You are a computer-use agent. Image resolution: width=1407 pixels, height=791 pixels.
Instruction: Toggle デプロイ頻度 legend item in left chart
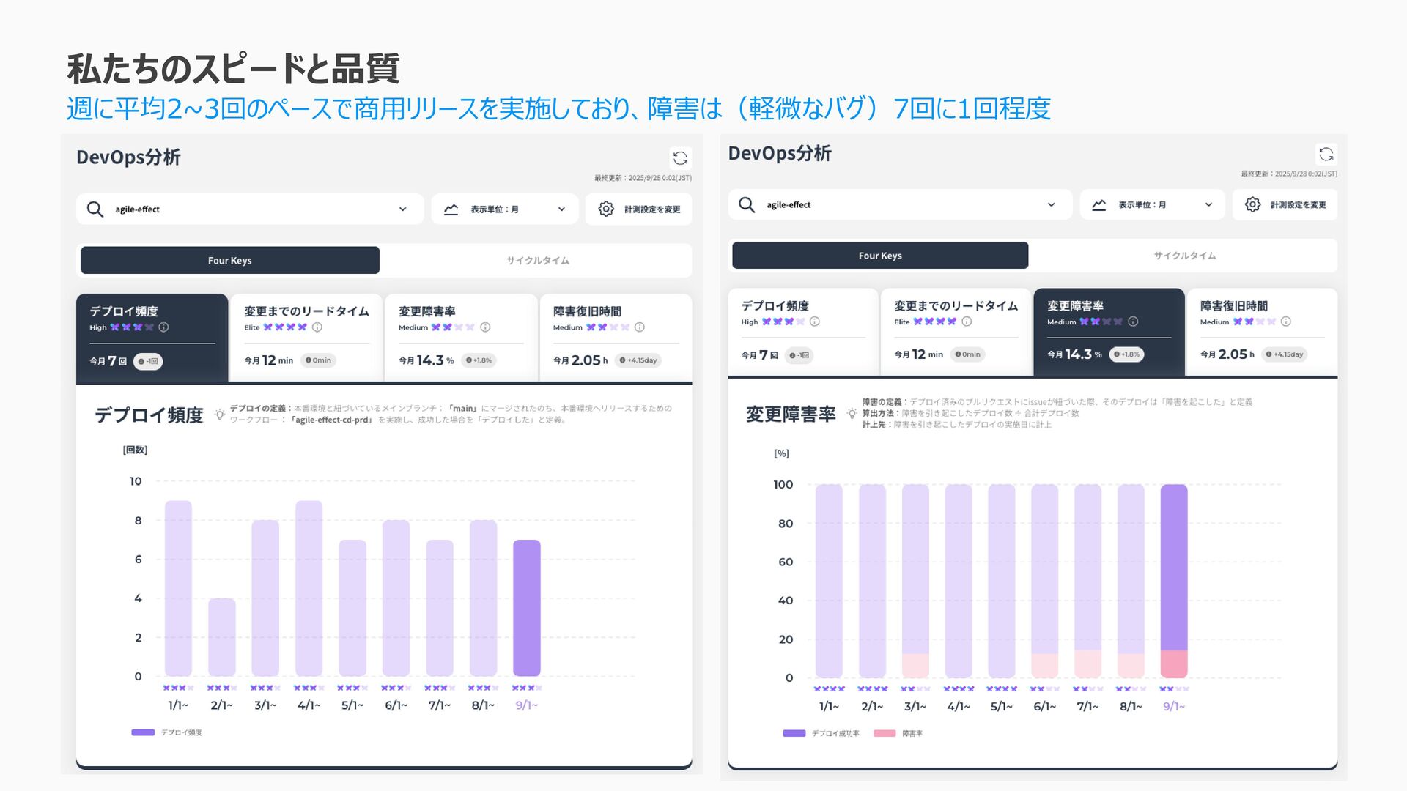pyautogui.click(x=167, y=732)
